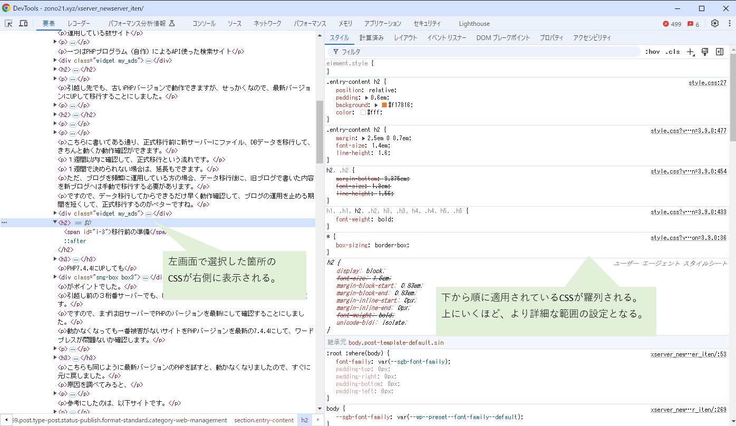Viewport: 736px width, 426px height.
Task: Select the inspect element tool
Action: click(x=8, y=23)
